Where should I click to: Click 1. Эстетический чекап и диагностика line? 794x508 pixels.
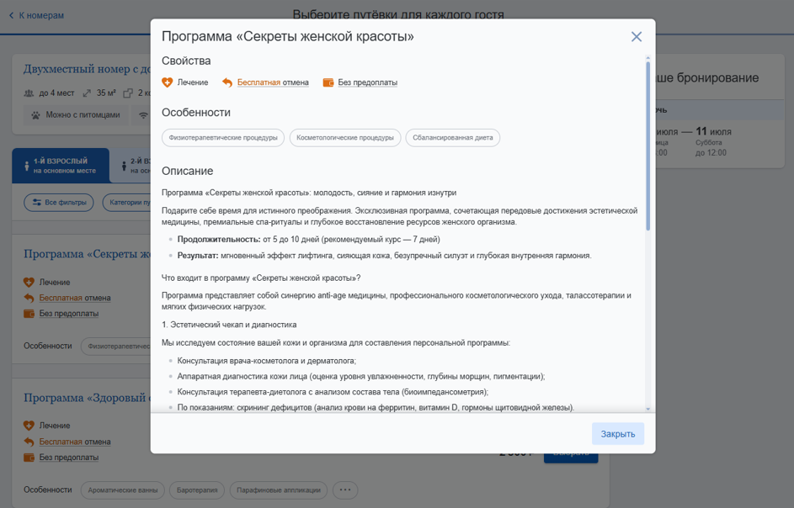229,325
